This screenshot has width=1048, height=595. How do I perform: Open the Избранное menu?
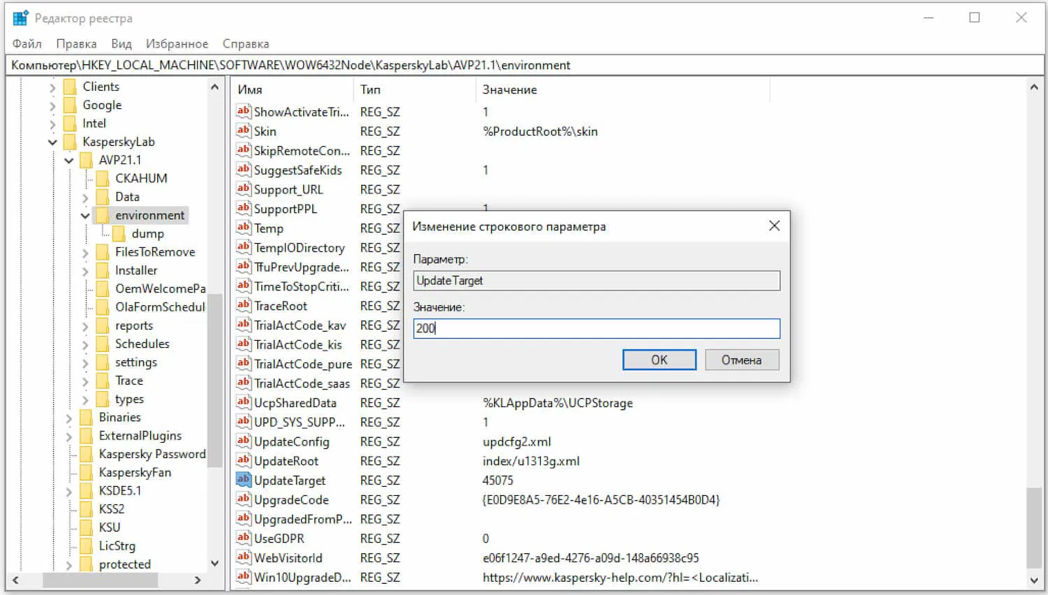[177, 43]
